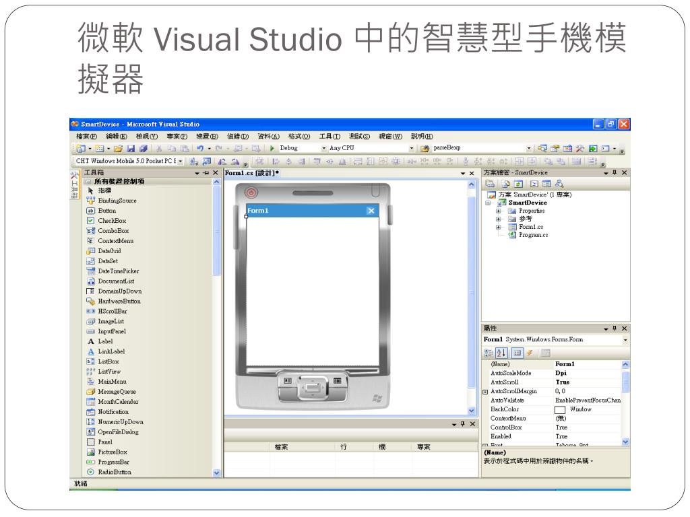Open the 檔案(F) menu
The image size is (690, 517).
pos(87,136)
